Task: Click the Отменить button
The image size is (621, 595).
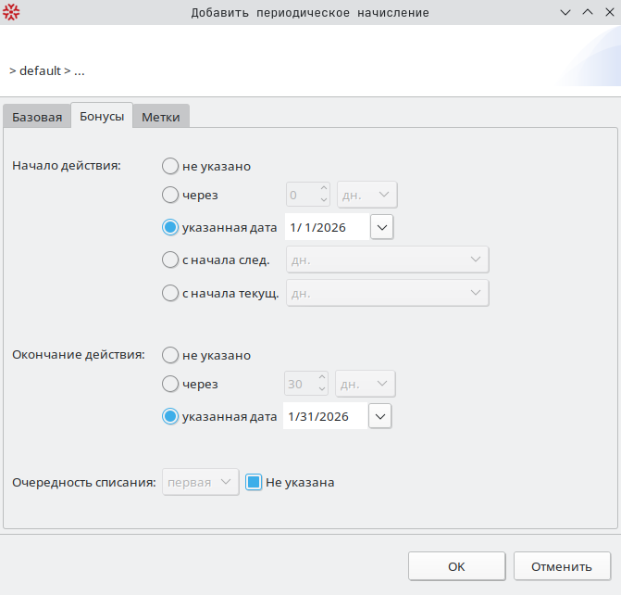Action: click(x=562, y=566)
